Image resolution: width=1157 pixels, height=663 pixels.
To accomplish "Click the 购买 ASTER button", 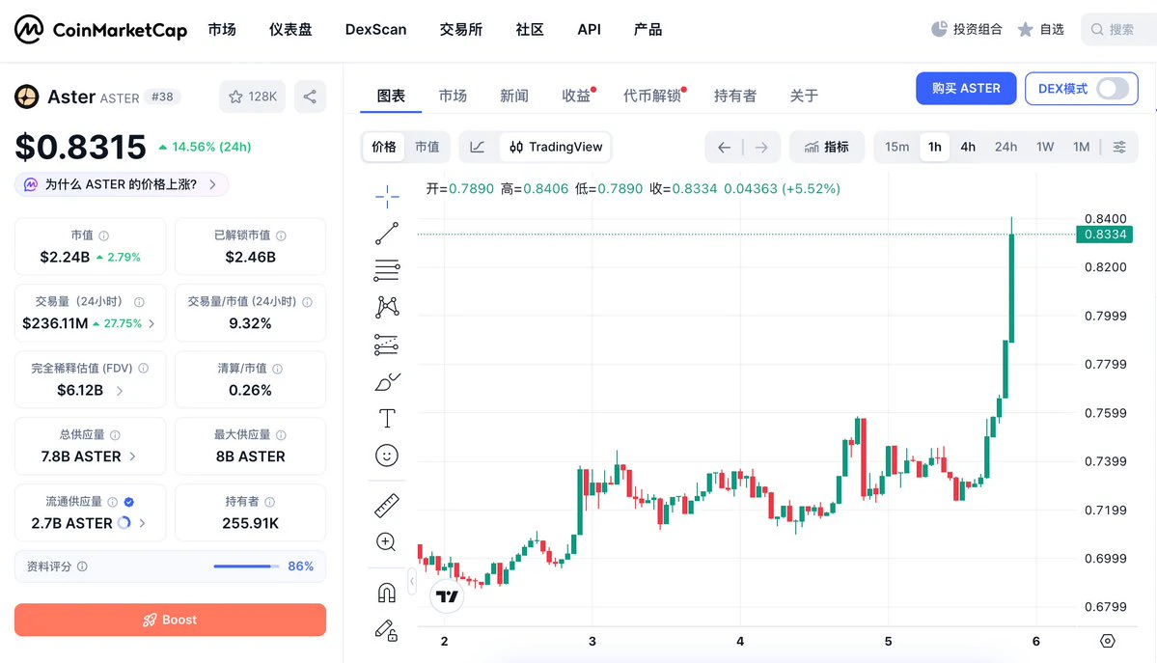I will coord(966,89).
